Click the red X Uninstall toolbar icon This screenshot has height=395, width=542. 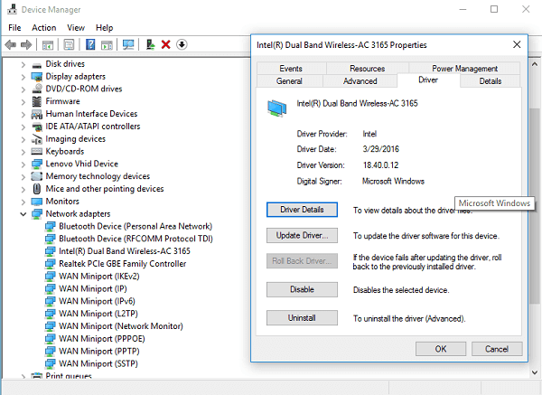166,44
